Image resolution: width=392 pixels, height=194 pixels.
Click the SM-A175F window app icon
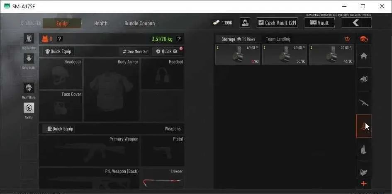coord(7,6)
